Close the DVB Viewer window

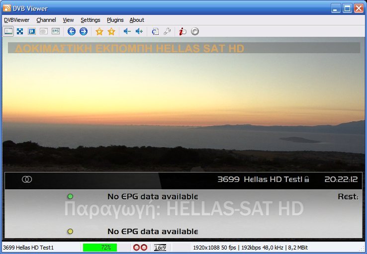359,8
